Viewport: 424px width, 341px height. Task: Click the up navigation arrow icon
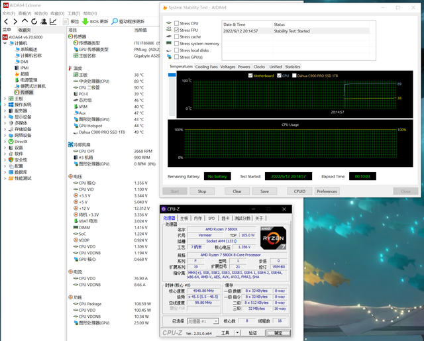(25, 21)
